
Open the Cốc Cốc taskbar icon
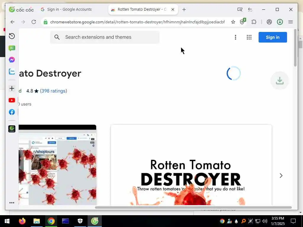(x=94, y=221)
